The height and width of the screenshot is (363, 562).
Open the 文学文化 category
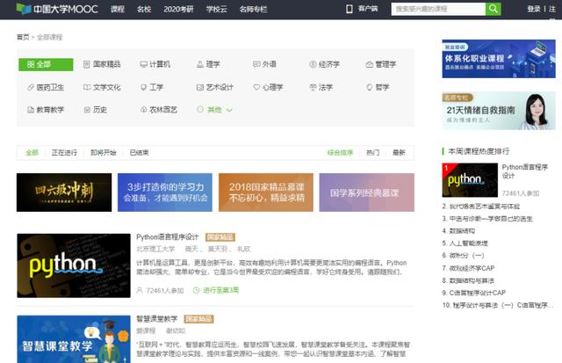[x=102, y=88]
